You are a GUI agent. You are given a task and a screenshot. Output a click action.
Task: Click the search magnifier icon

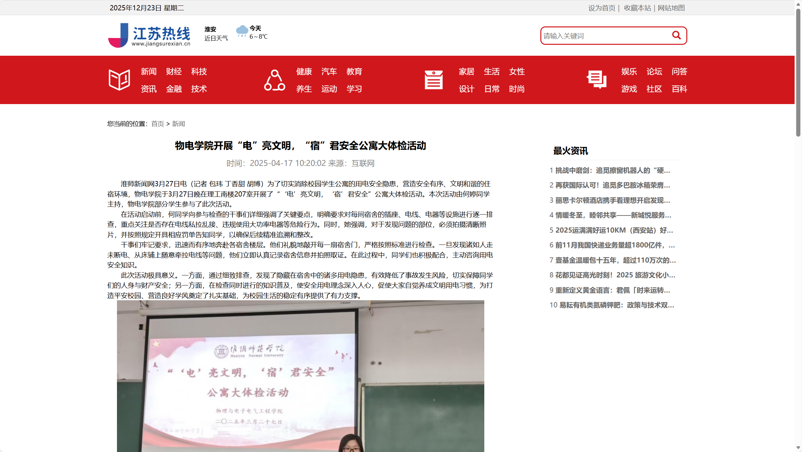[x=676, y=35]
